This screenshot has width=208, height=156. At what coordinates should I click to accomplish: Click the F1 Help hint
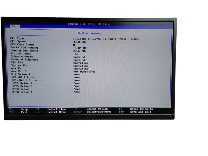pos(18,109)
